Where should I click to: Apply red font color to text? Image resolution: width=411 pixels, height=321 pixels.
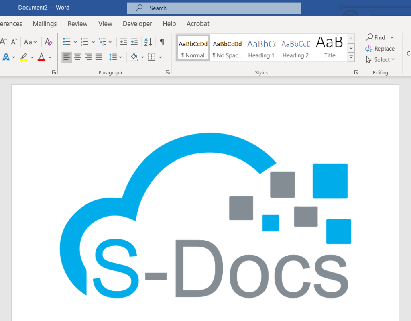point(41,57)
